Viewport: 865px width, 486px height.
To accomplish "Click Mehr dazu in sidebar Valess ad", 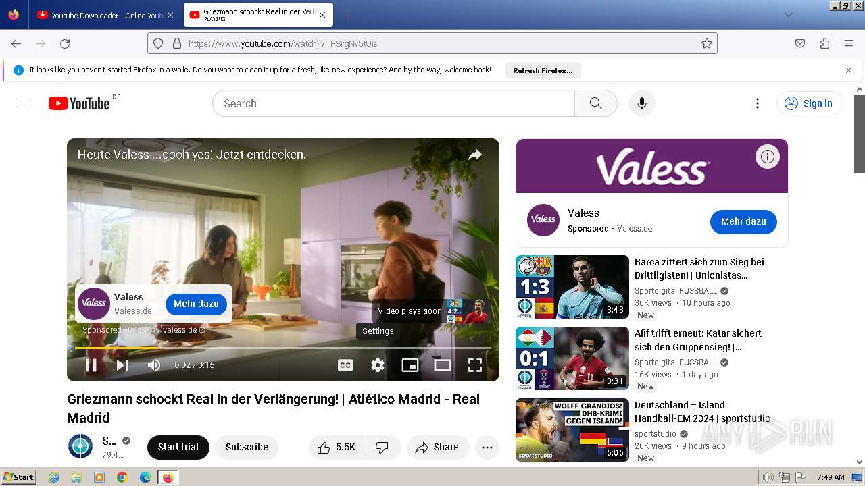I will tap(743, 221).
